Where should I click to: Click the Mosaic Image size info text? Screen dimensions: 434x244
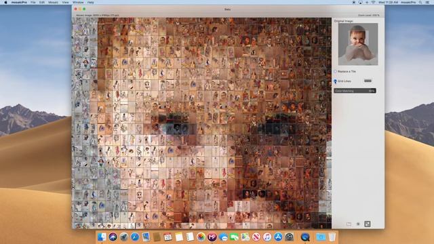point(98,15)
